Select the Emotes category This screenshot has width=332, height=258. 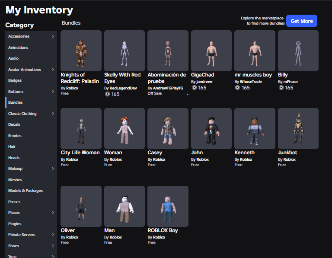coord(31,136)
